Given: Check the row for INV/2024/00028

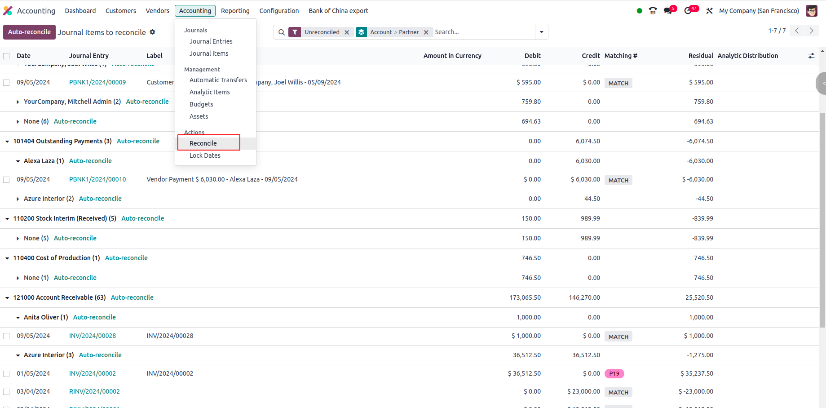Looking at the screenshot, I should tap(6, 336).
